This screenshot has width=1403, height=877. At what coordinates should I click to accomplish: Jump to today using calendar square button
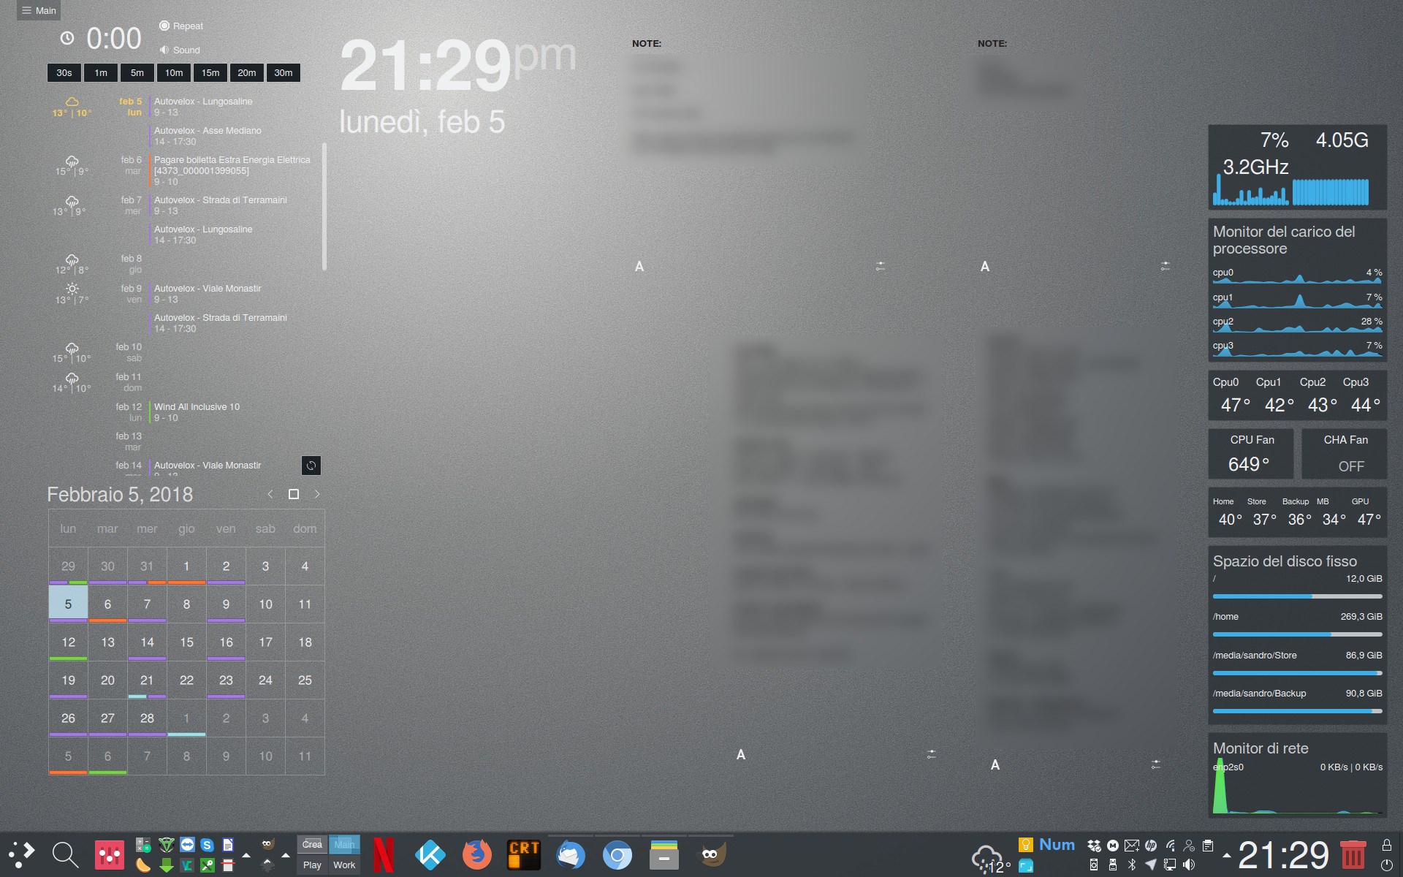pos(294,495)
